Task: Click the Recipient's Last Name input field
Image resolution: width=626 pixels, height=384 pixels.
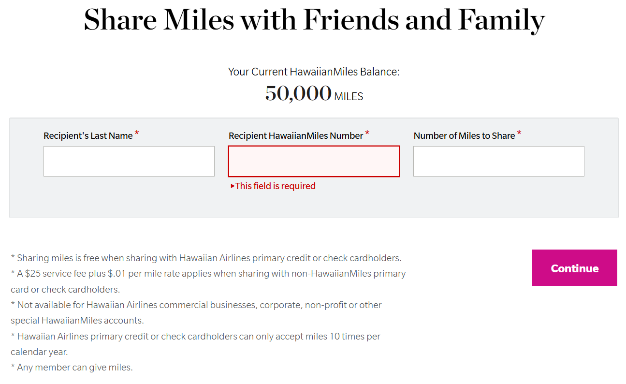Action: [x=129, y=161]
